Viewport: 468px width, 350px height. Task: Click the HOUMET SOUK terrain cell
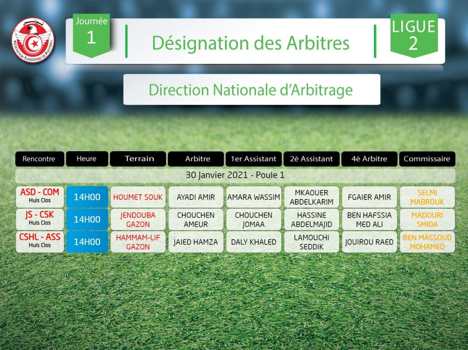coord(138,197)
